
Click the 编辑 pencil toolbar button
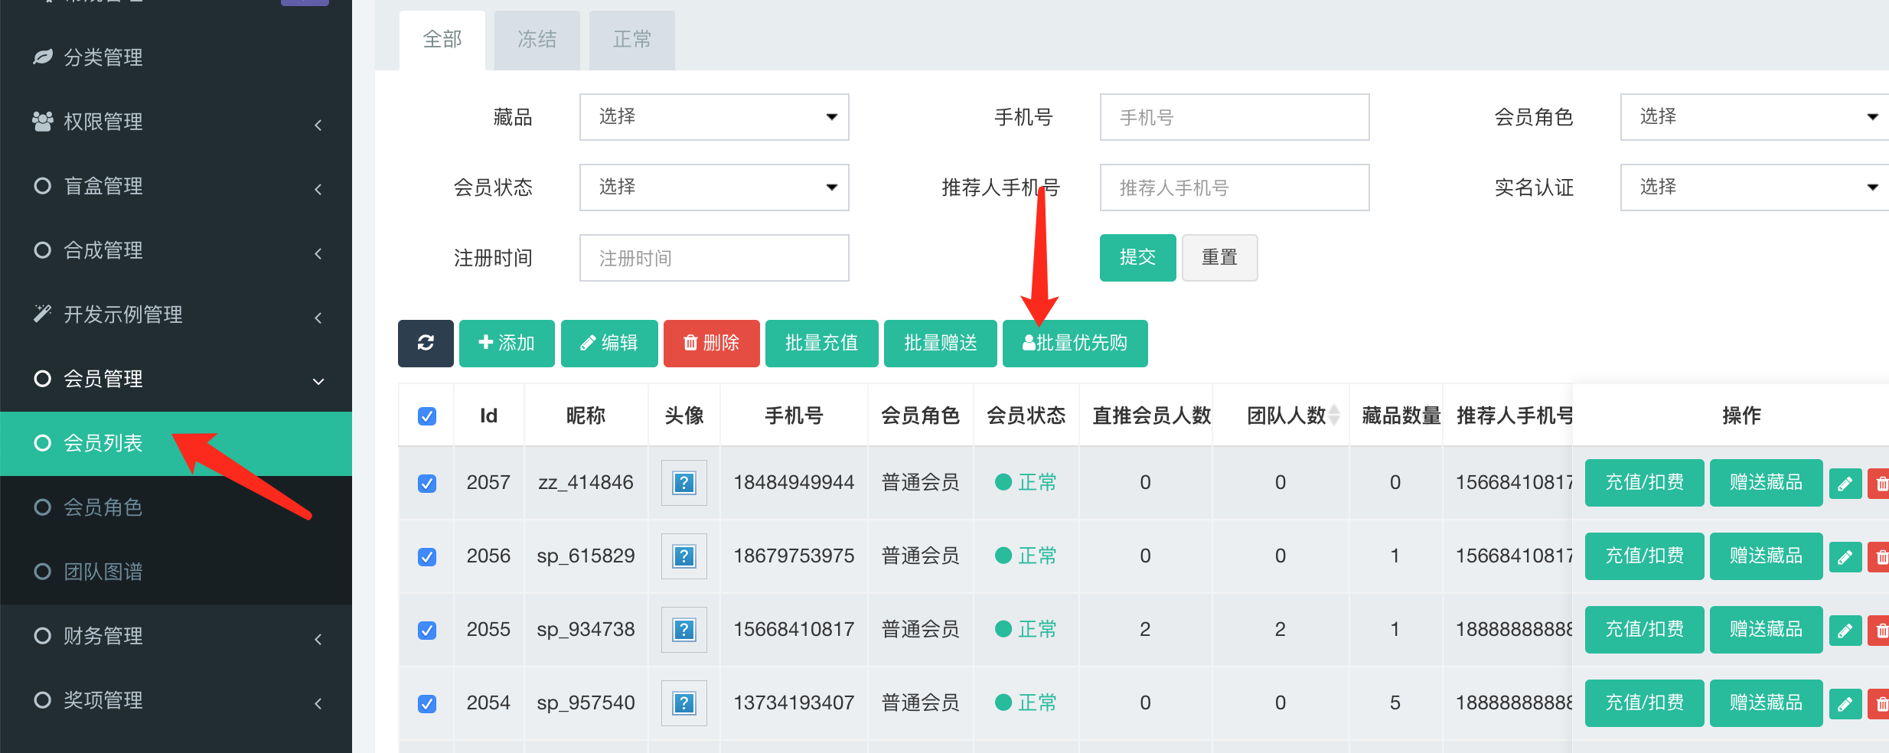[609, 343]
